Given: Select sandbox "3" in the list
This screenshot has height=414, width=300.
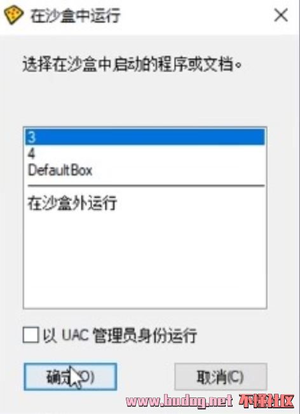Looking at the screenshot, I should [x=145, y=137].
